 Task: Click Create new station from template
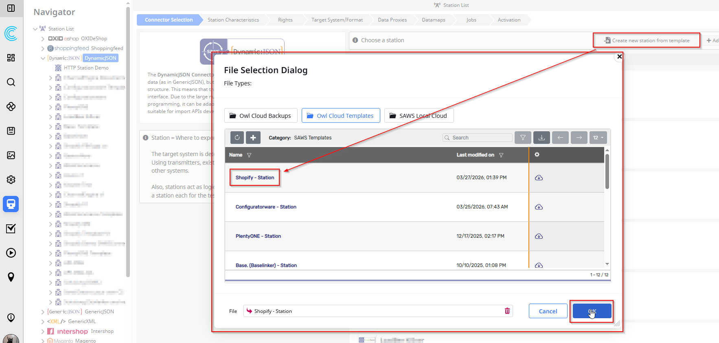click(x=647, y=41)
